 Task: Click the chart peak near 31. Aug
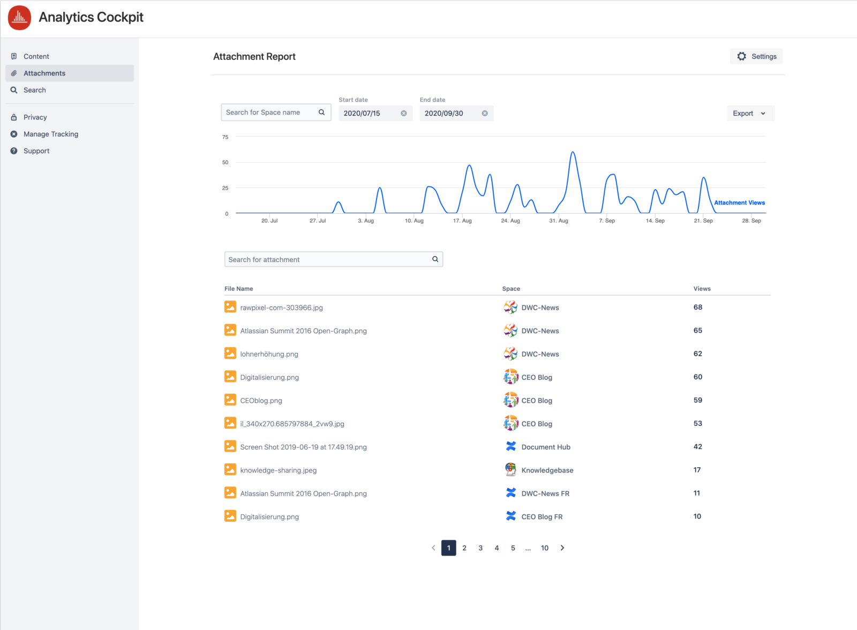573,153
